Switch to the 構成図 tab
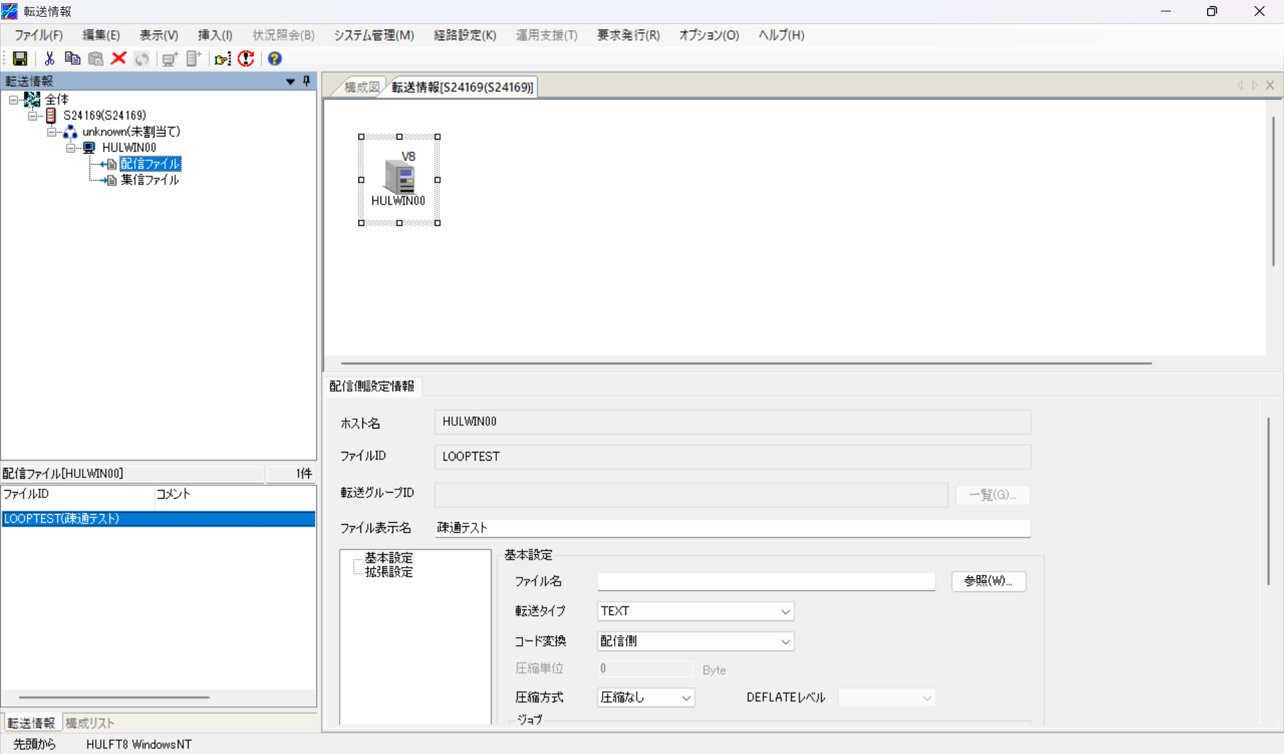This screenshot has height=754, width=1284. pyautogui.click(x=361, y=87)
